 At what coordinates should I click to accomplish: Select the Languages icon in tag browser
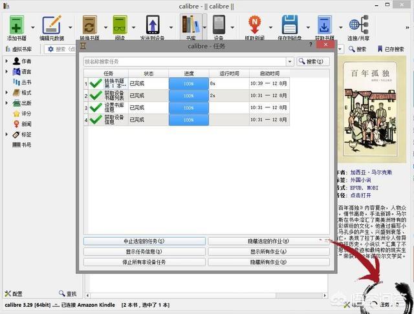pos(16,72)
